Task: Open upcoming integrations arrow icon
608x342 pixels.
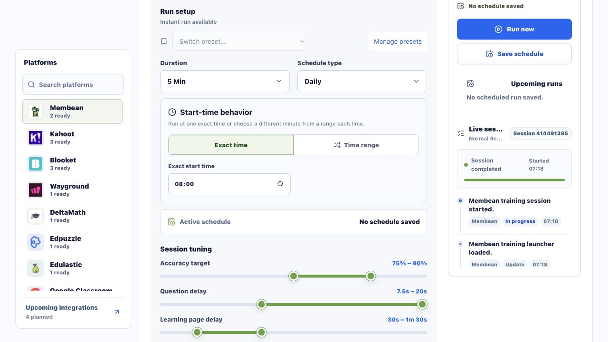Action: coord(117,312)
